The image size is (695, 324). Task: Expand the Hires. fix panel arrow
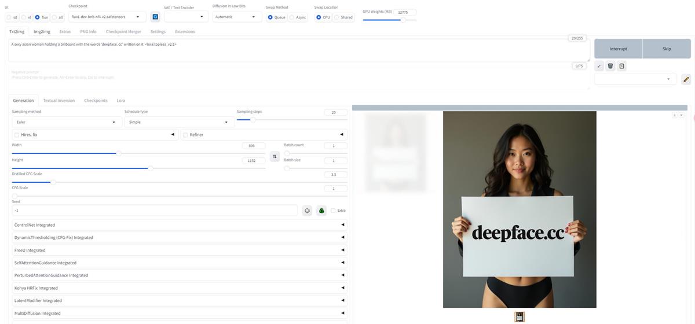tap(173, 135)
